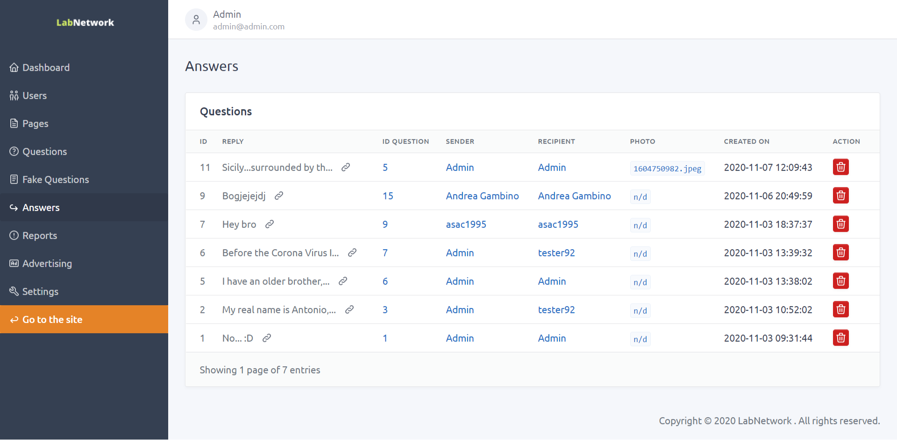Click the Admin user avatar icon
897x440 pixels.
(x=196, y=20)
